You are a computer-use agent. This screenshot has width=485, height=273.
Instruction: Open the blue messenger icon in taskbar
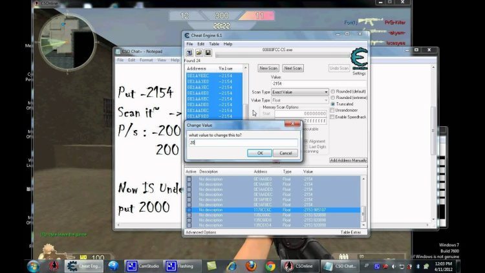coord(113,266)
